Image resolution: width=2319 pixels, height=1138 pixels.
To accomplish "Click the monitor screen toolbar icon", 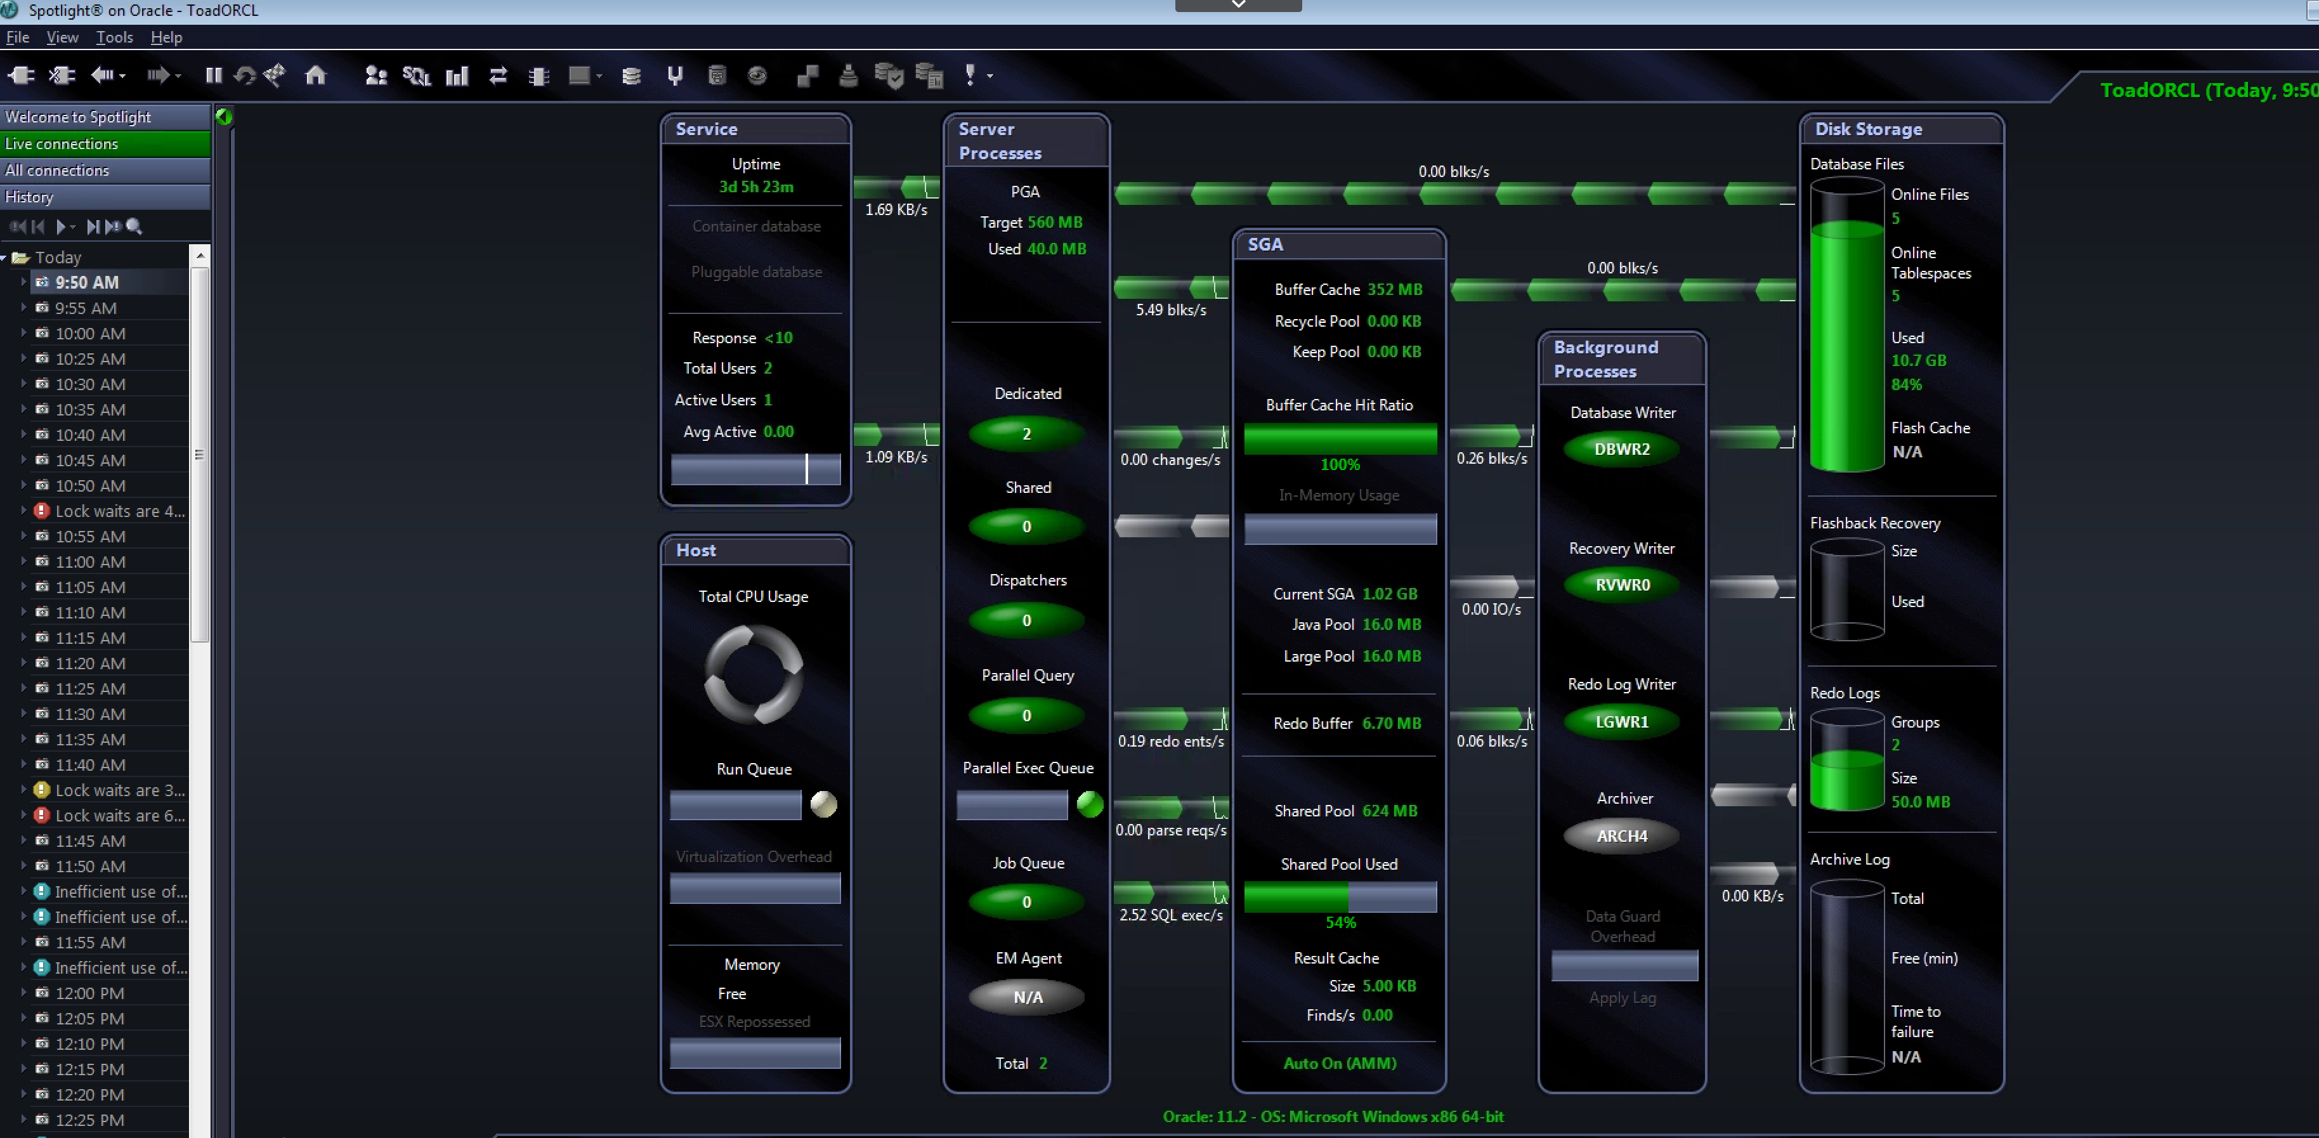I will pyautogui.click(x=580, y=75).
